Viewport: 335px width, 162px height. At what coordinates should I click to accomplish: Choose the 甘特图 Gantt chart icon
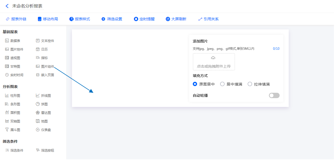pyautogui.click(x=7, y=66)
